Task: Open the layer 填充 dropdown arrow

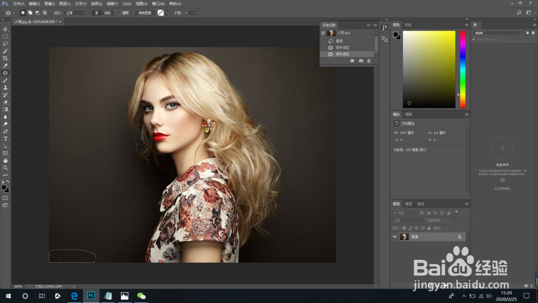Action: pos(455,228)
